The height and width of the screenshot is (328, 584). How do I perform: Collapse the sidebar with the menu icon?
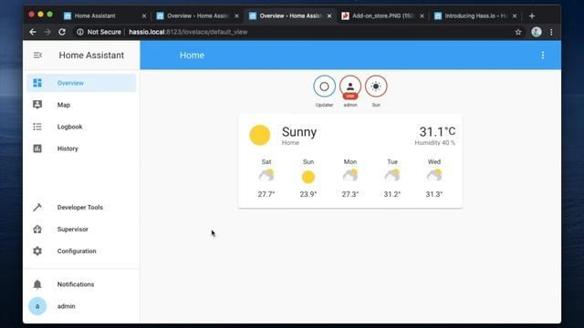coord(37,55)
